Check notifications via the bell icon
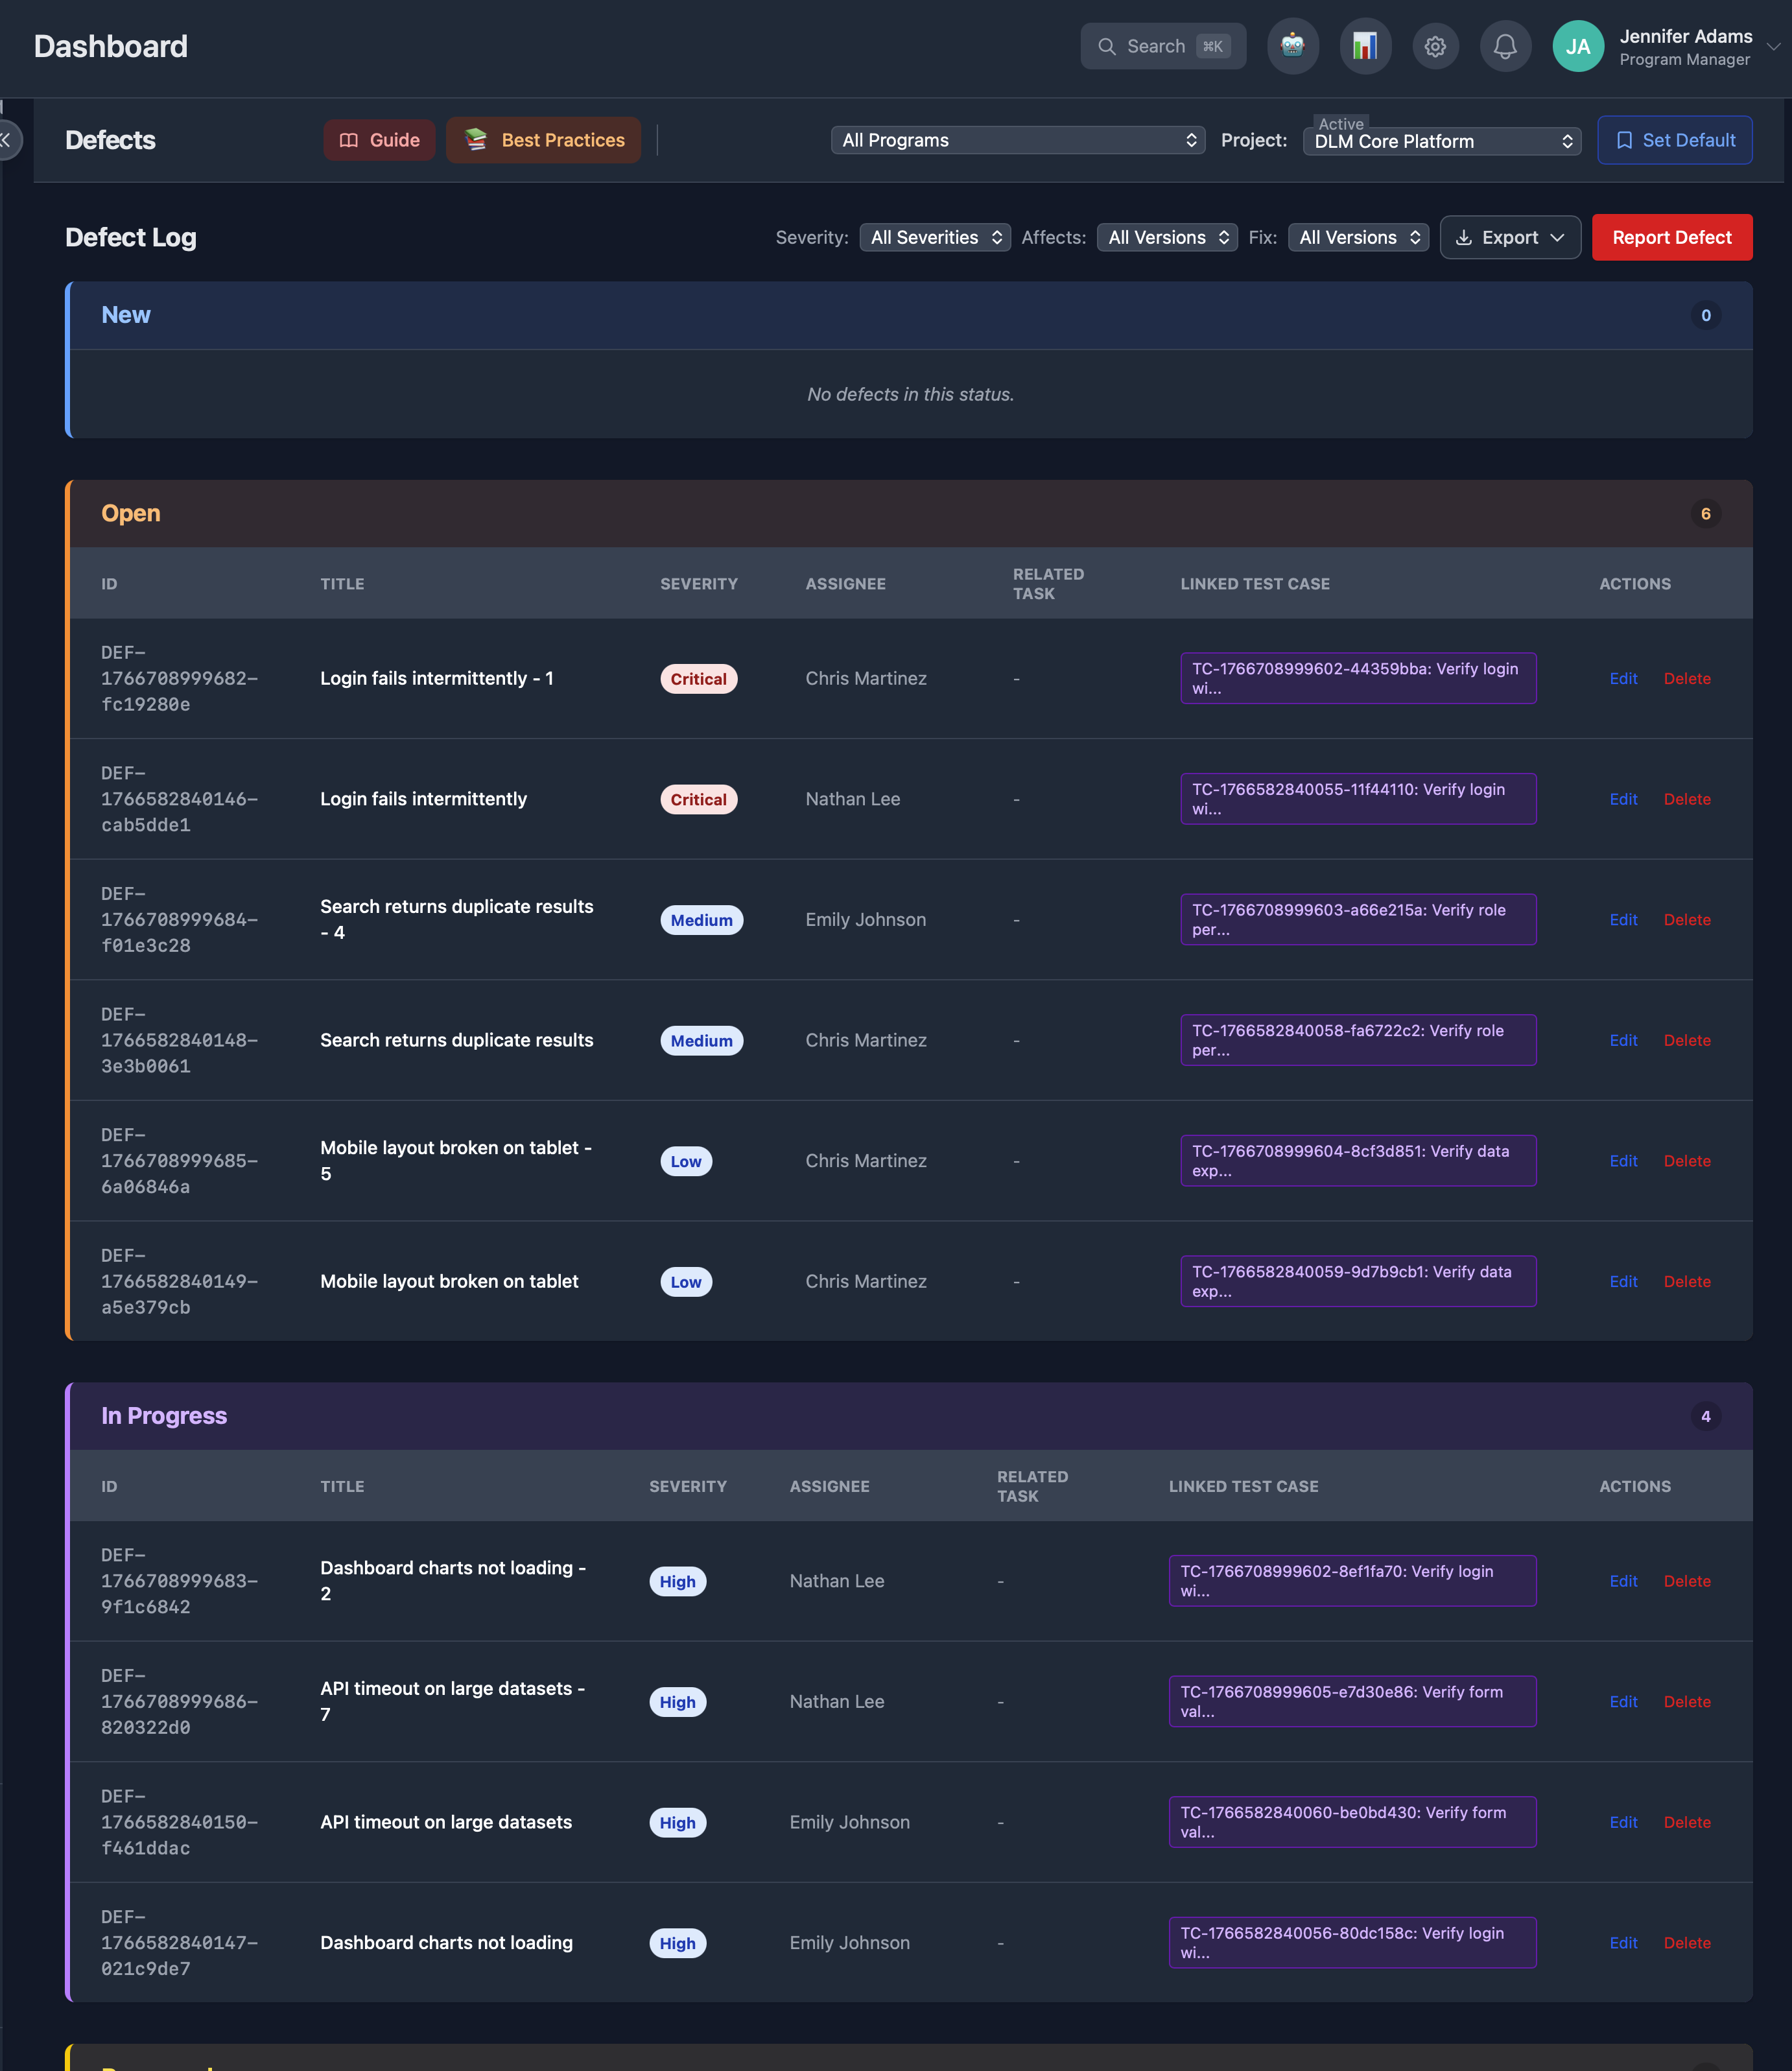This screenshot has height=2071, width=1792. pyautogui.click(x=1505, y=46)
